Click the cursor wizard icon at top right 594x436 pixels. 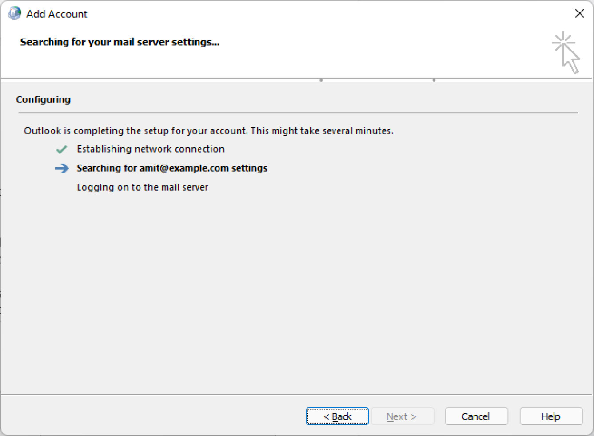coord(566,52)
